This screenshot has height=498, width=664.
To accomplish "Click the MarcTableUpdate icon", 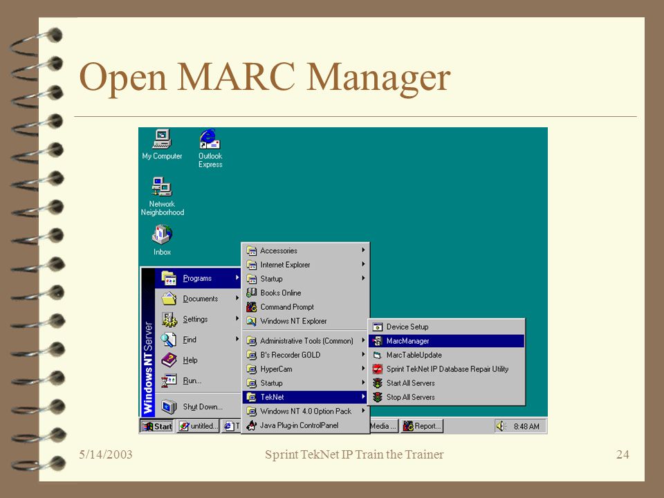I will [378, 355].
